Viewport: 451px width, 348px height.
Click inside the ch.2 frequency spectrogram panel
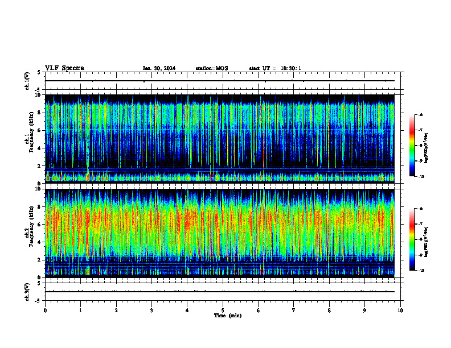(x=220, y=233)
